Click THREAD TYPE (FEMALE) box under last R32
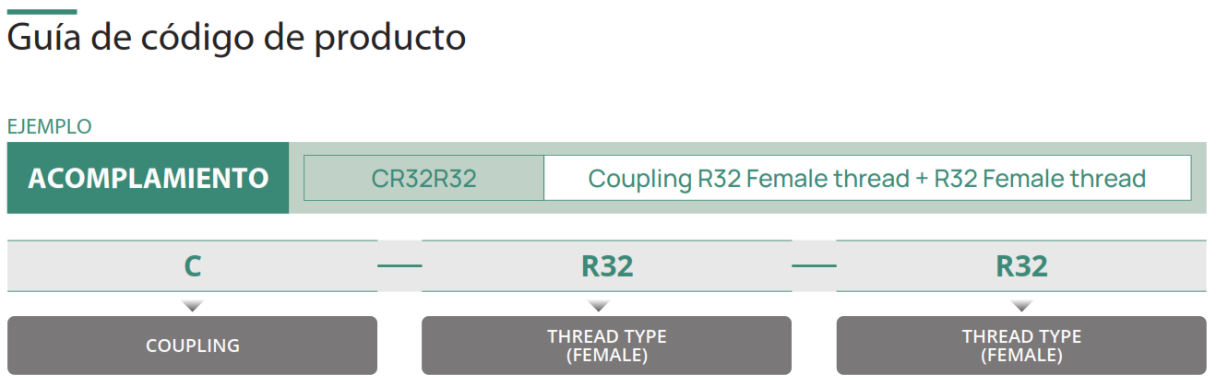This screenshot has height=387, width=1216. [x=1021, y=346]
